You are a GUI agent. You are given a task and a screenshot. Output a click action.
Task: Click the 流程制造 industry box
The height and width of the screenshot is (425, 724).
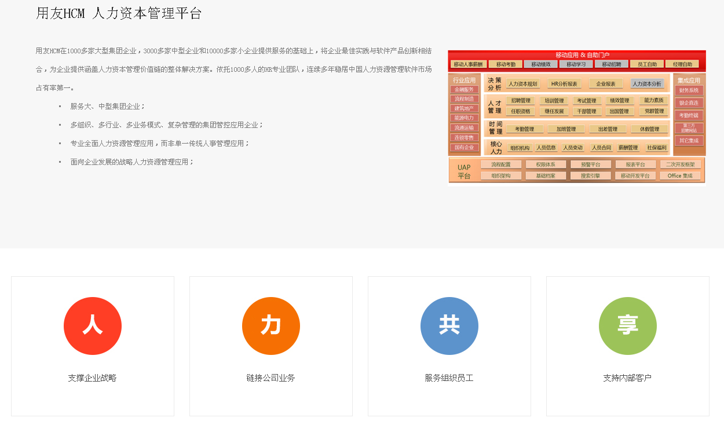(x=464, y=99)
